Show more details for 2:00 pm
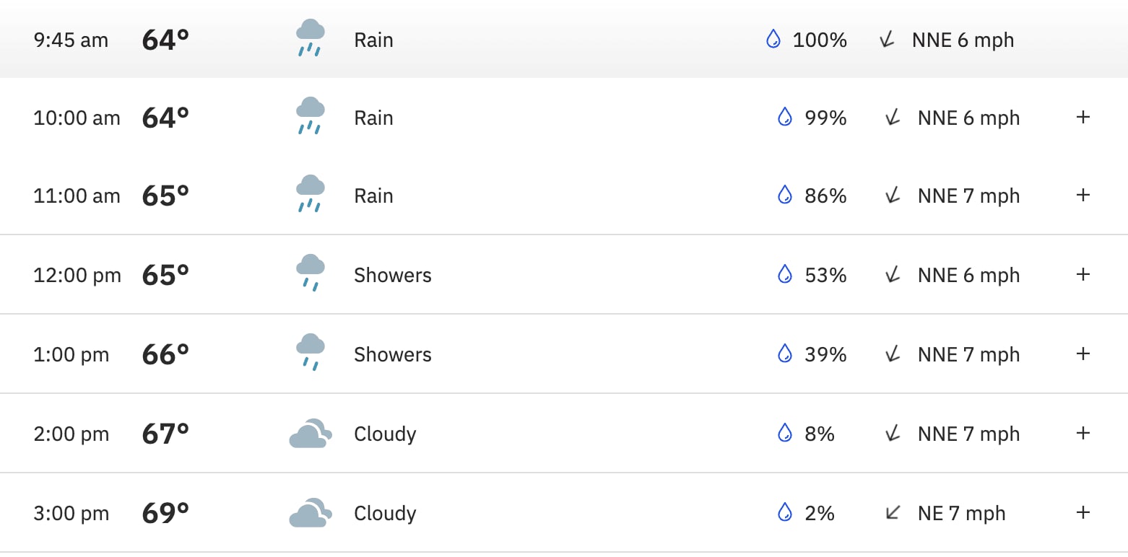This screenshot has height=557, width=1128. pos(1083,433)
